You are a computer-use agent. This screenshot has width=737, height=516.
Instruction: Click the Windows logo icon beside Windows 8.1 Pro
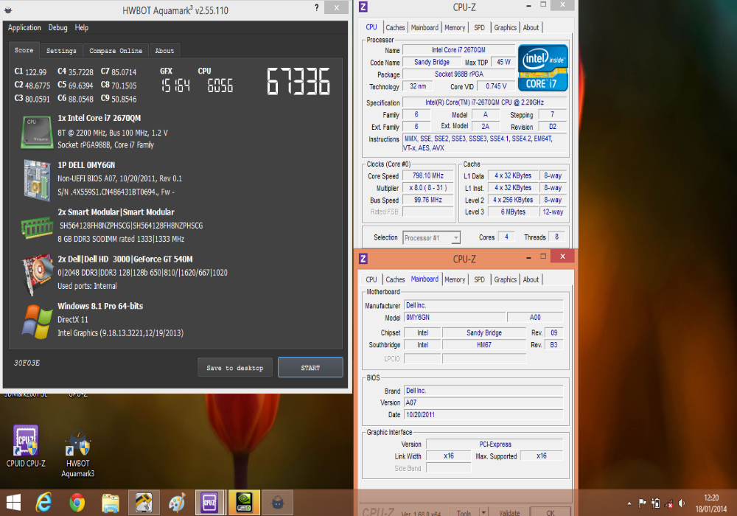(37, 321)
